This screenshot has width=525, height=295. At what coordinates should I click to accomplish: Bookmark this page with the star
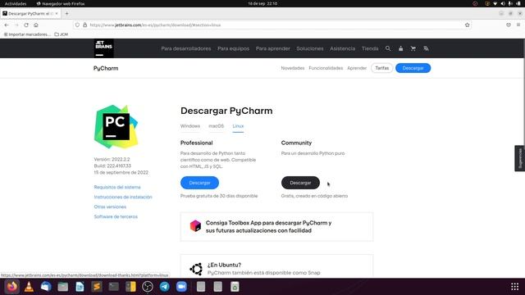coord(467,25)
